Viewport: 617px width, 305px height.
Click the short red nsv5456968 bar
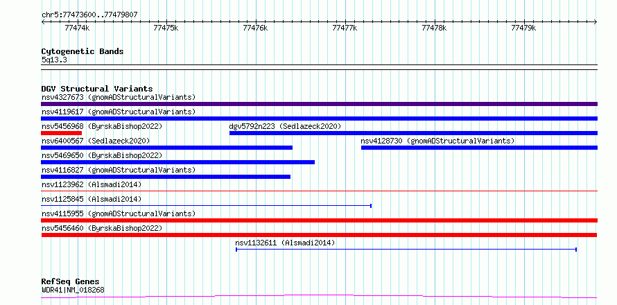coord(62,133)
